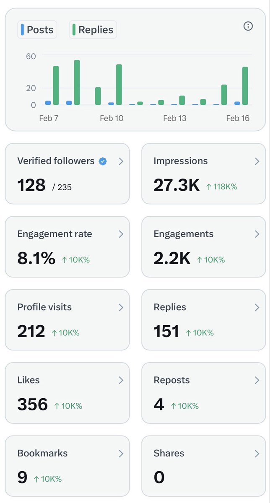Viewport: 270px width, 503px height.
Task: Open Likes card chevron arrow
Action: [121, 380]
